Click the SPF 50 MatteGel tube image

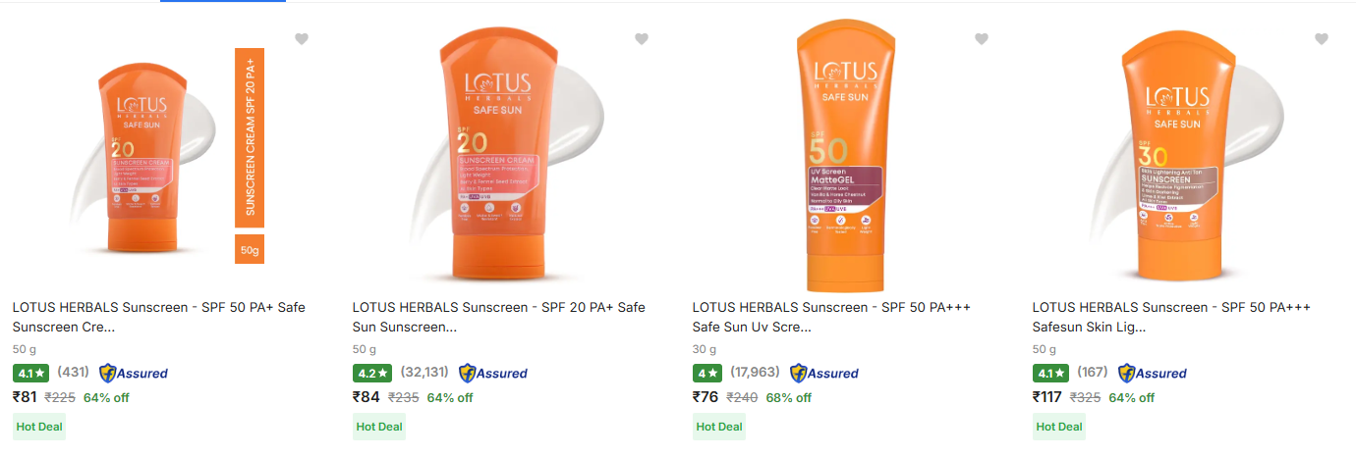pyautogui.click(x=844, y=157)
